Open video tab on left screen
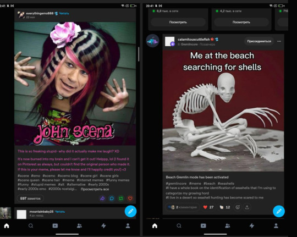This screenshot has width=297, height=237. point(55,225)
